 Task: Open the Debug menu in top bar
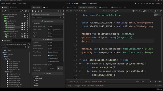tap(14, 4)
